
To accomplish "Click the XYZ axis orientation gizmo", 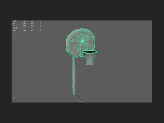I will (15, 98).
